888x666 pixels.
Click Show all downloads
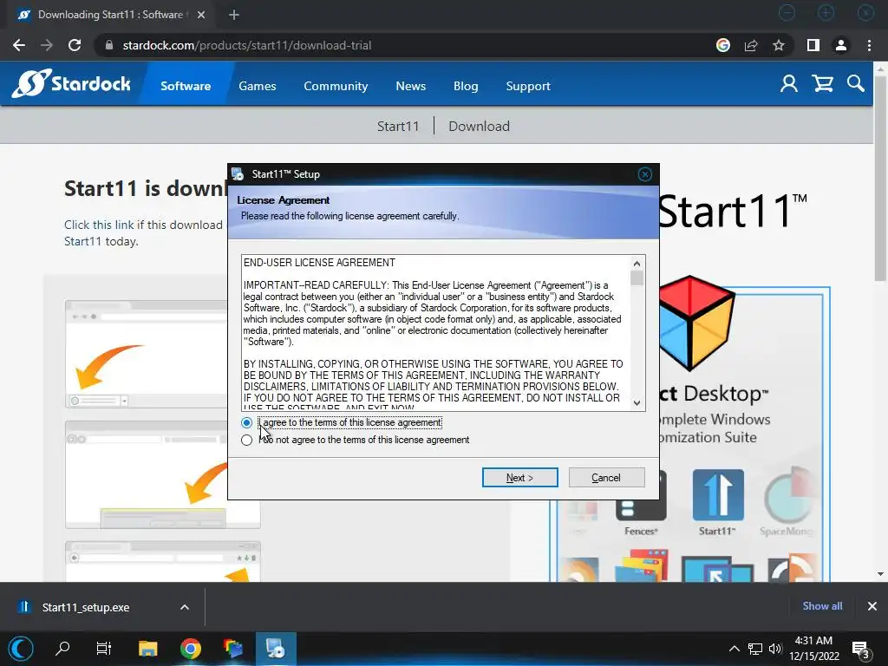pyautogui.click(x=822, y=606)
